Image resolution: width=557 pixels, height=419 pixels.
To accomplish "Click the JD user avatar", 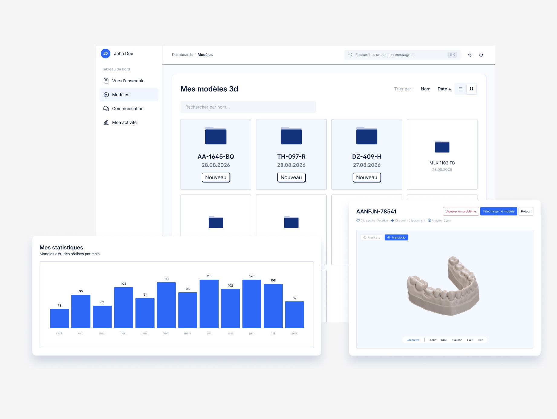I will (x=106, y=54).
